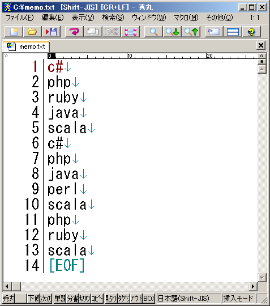
Task: Open a file with the folder icon
Action: pyautogui.click(x=32, y=32)
